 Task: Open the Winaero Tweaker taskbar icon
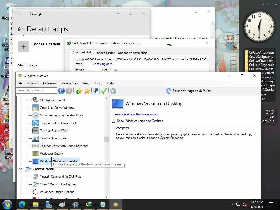[116, 205]
